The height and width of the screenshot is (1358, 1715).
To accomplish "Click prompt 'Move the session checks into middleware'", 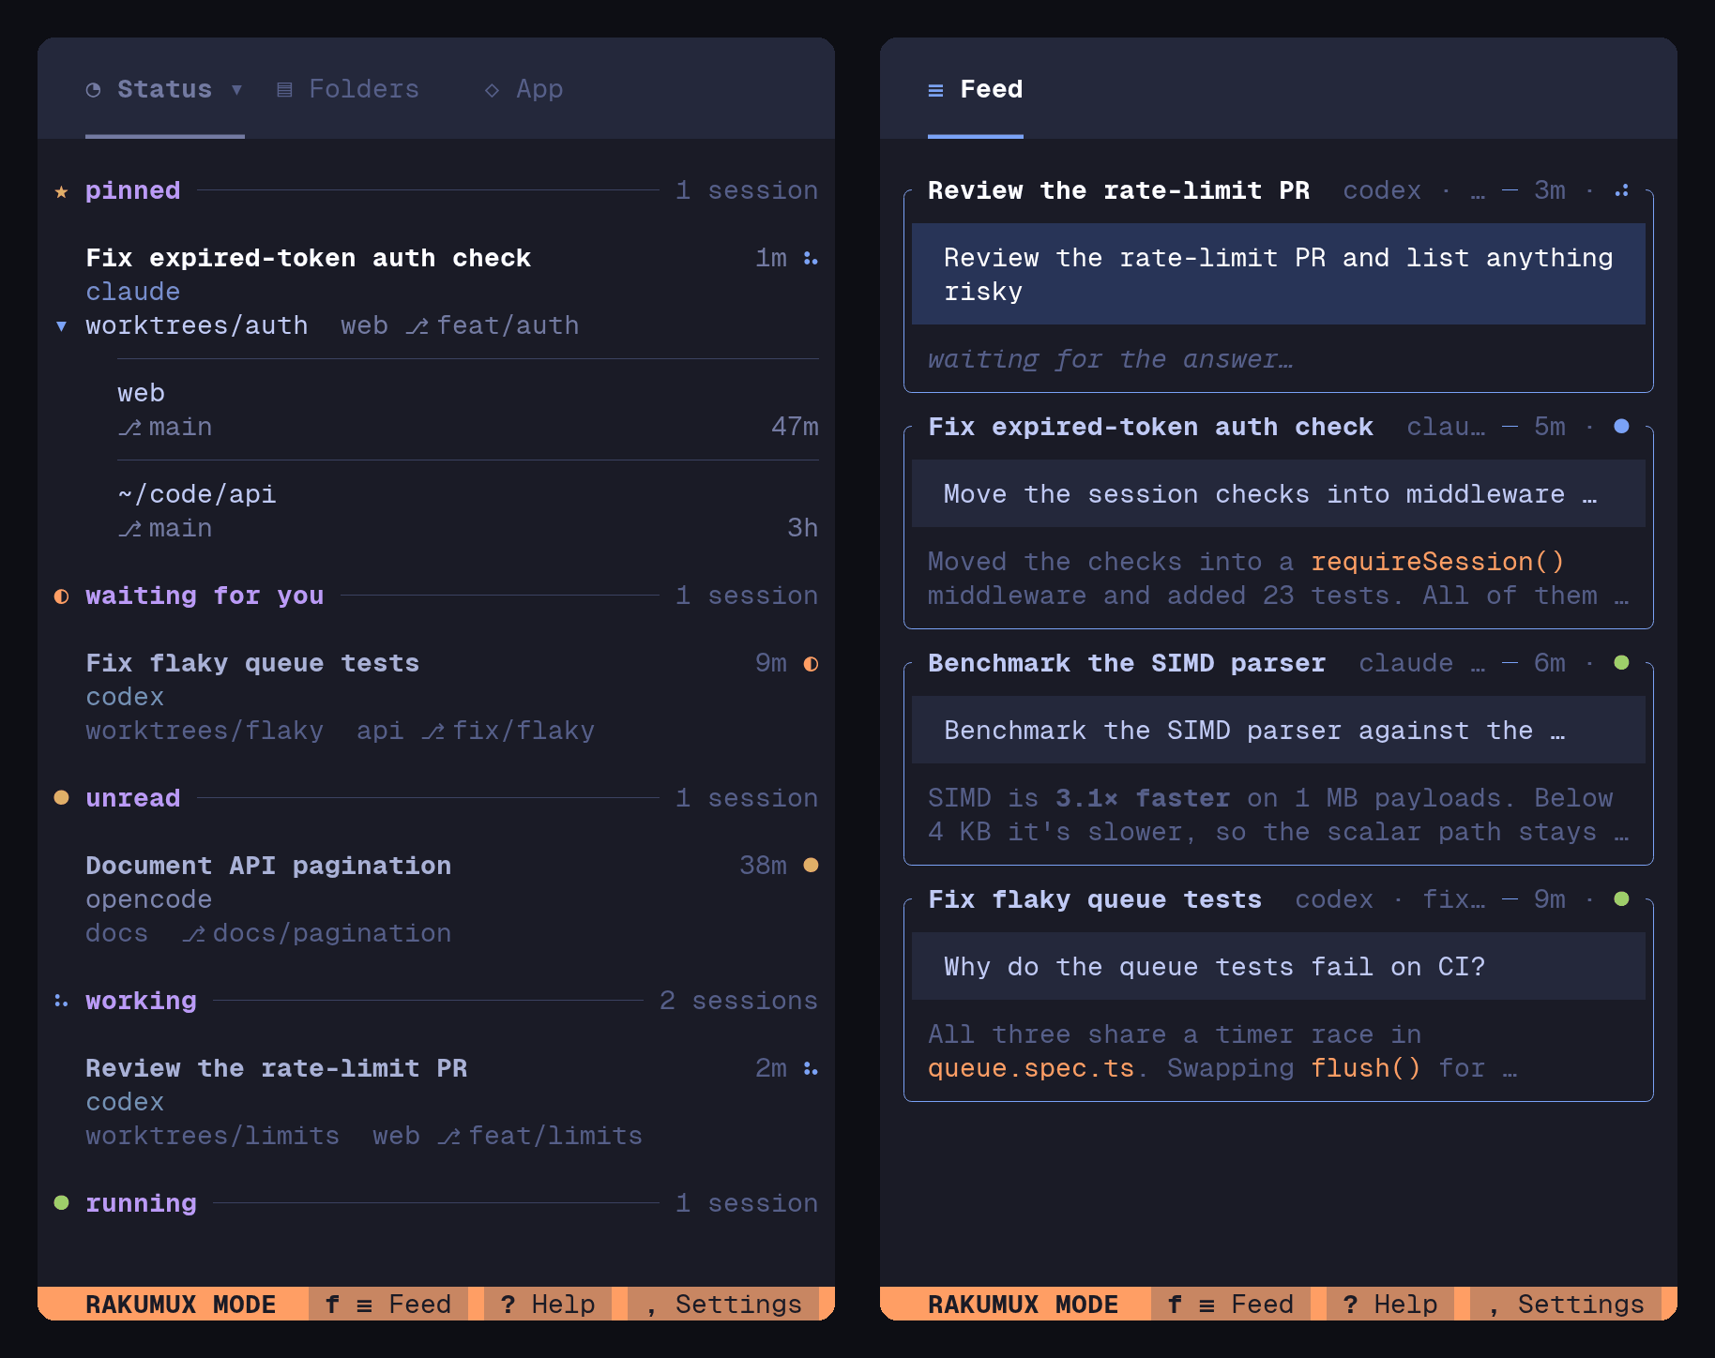I will [1279, 494].
